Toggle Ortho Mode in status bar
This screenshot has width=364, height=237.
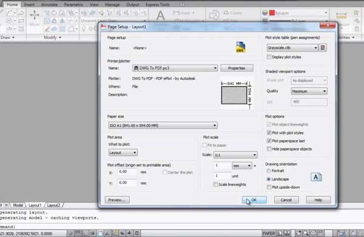click(x=85, y=233)
